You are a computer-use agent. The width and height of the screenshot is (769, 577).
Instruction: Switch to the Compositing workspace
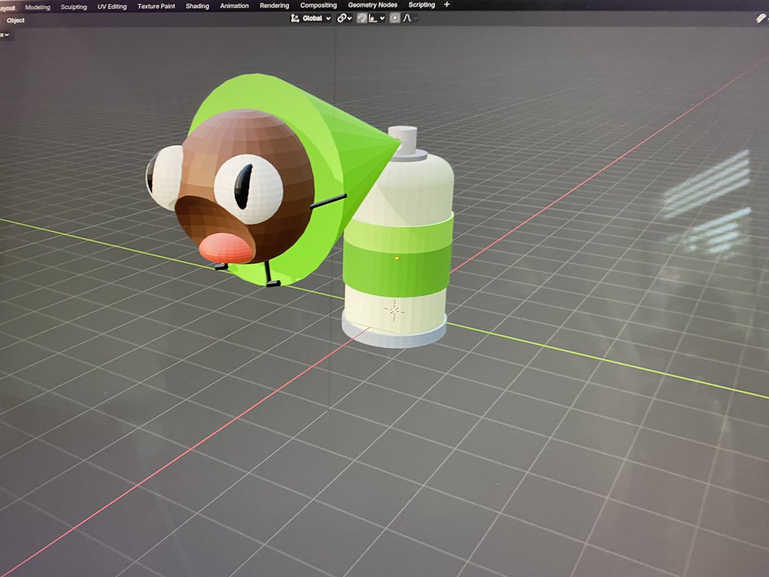[318, 5]
